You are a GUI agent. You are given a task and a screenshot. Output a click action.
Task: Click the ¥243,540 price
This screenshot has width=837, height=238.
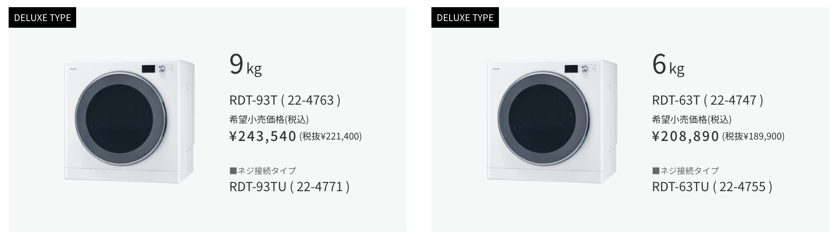(x=263, y=136)
